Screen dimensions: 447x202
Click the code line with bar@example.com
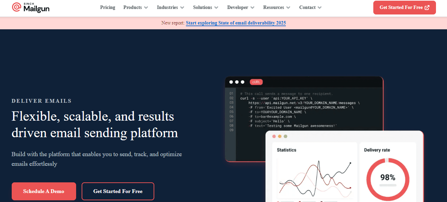272,117
